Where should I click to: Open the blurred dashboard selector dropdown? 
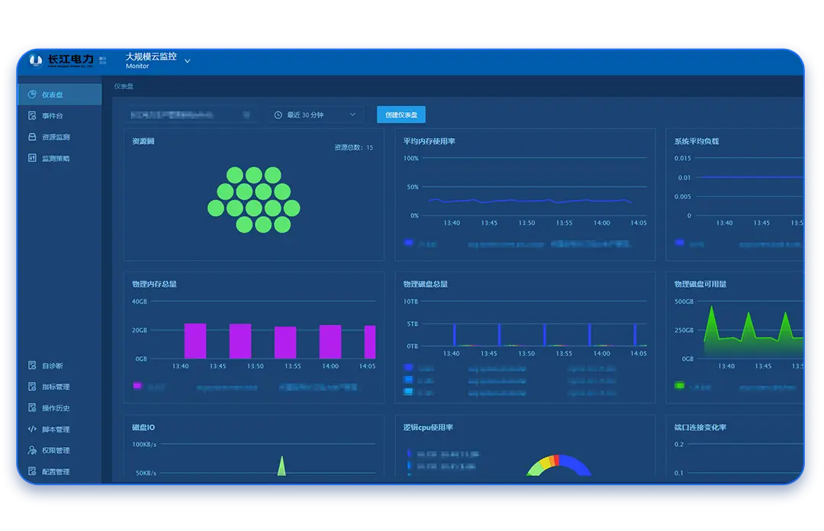pyautogui.click(x=246, y=115)
